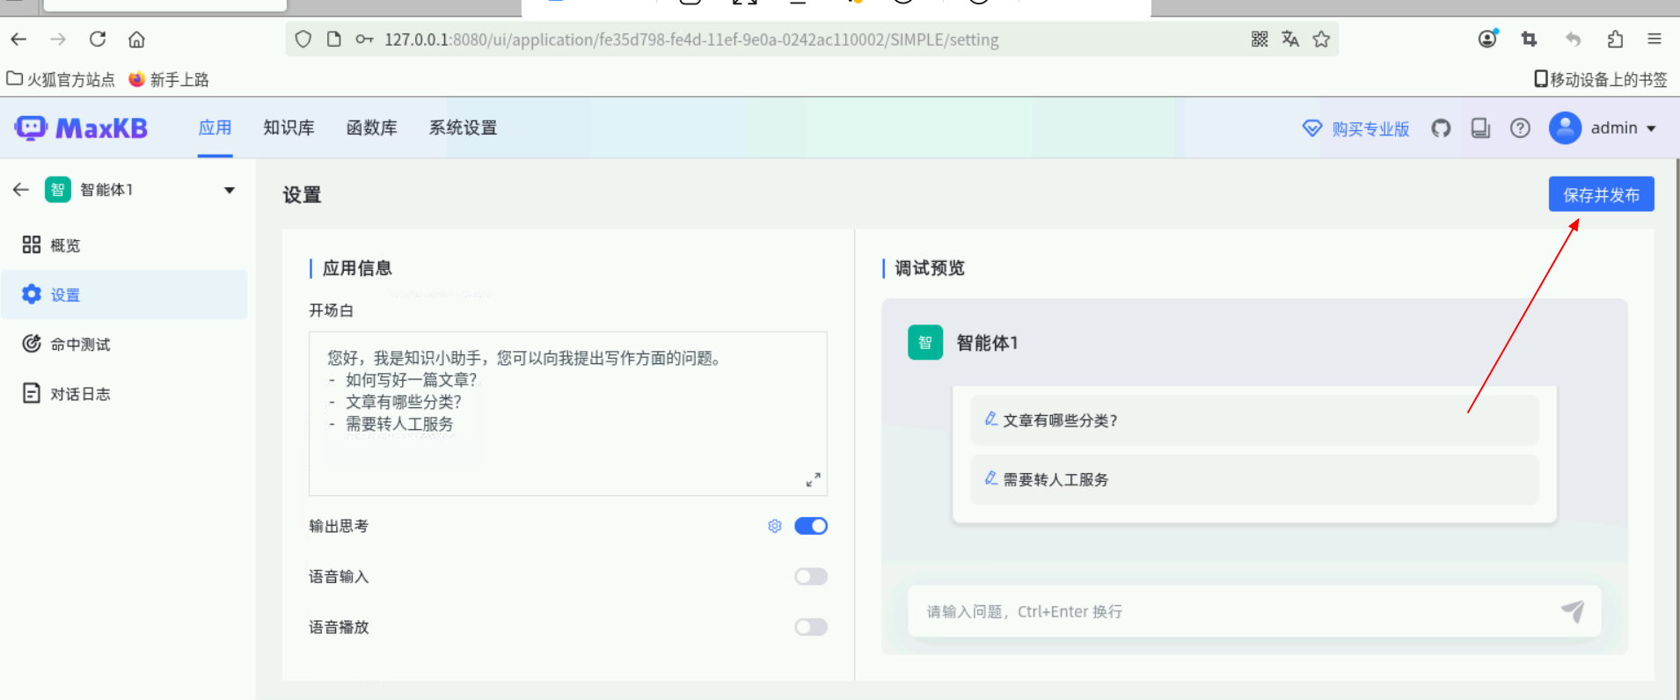Click the MaxKB logo
1680x700 pixels.
click(81, 128)
